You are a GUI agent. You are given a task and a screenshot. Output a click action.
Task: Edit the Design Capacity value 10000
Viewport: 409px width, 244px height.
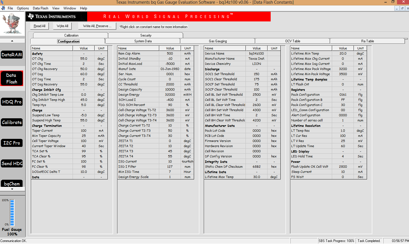click(170, 89)
